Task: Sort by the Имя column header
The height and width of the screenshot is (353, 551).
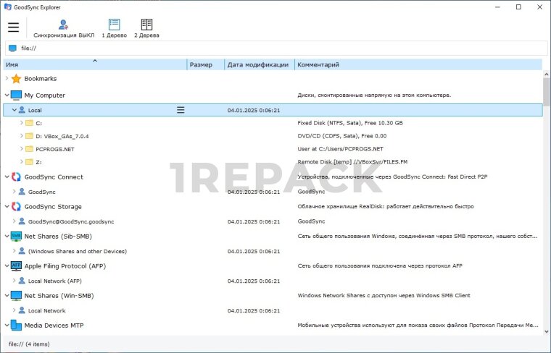Action: 94,65
